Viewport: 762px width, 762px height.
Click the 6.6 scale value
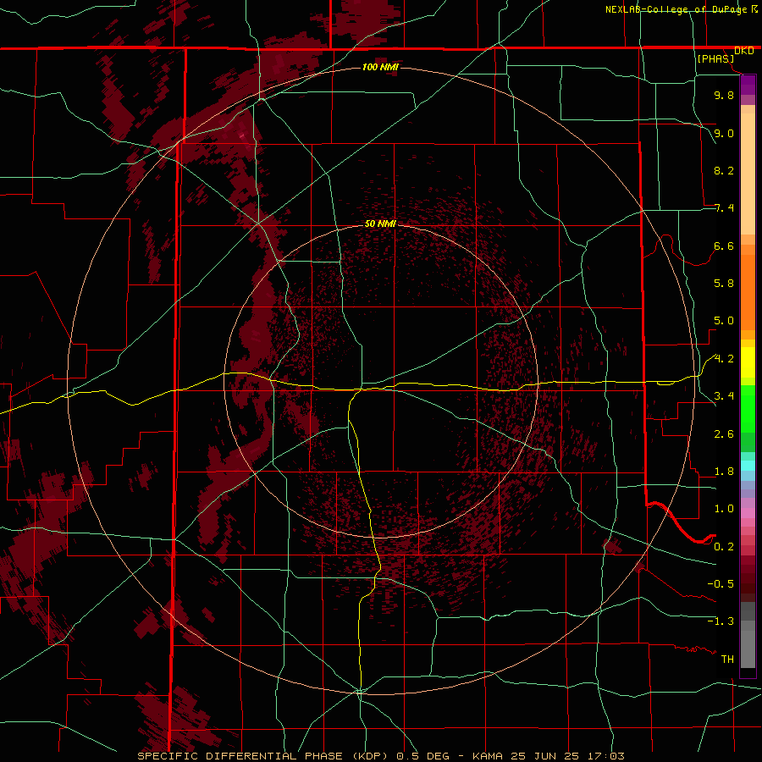click(724, 246)
